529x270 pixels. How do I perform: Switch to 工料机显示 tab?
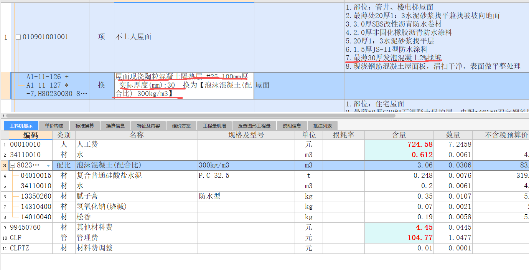click(21, 126)
